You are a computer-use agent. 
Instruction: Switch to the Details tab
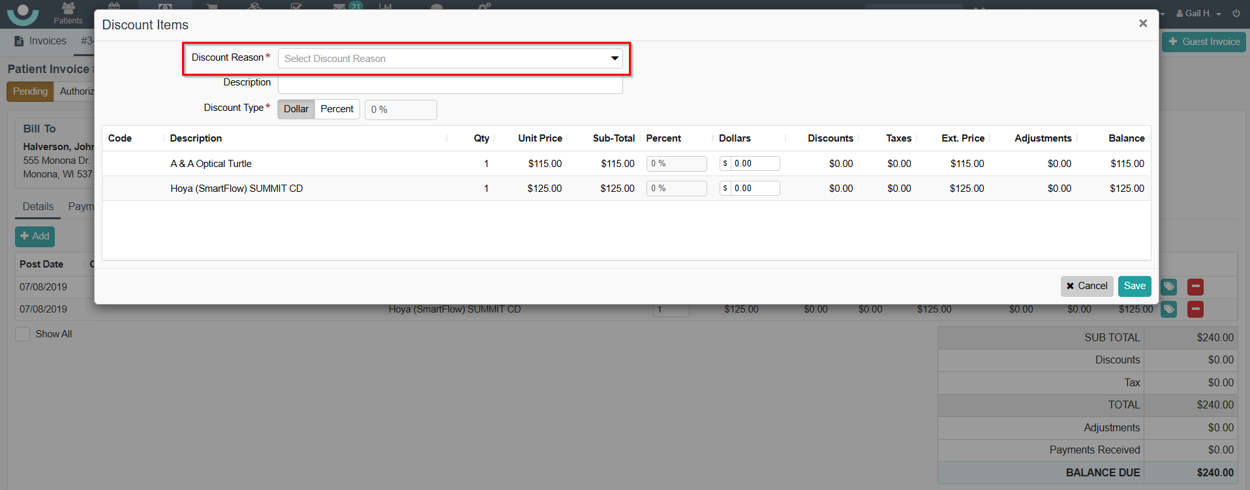38,207
